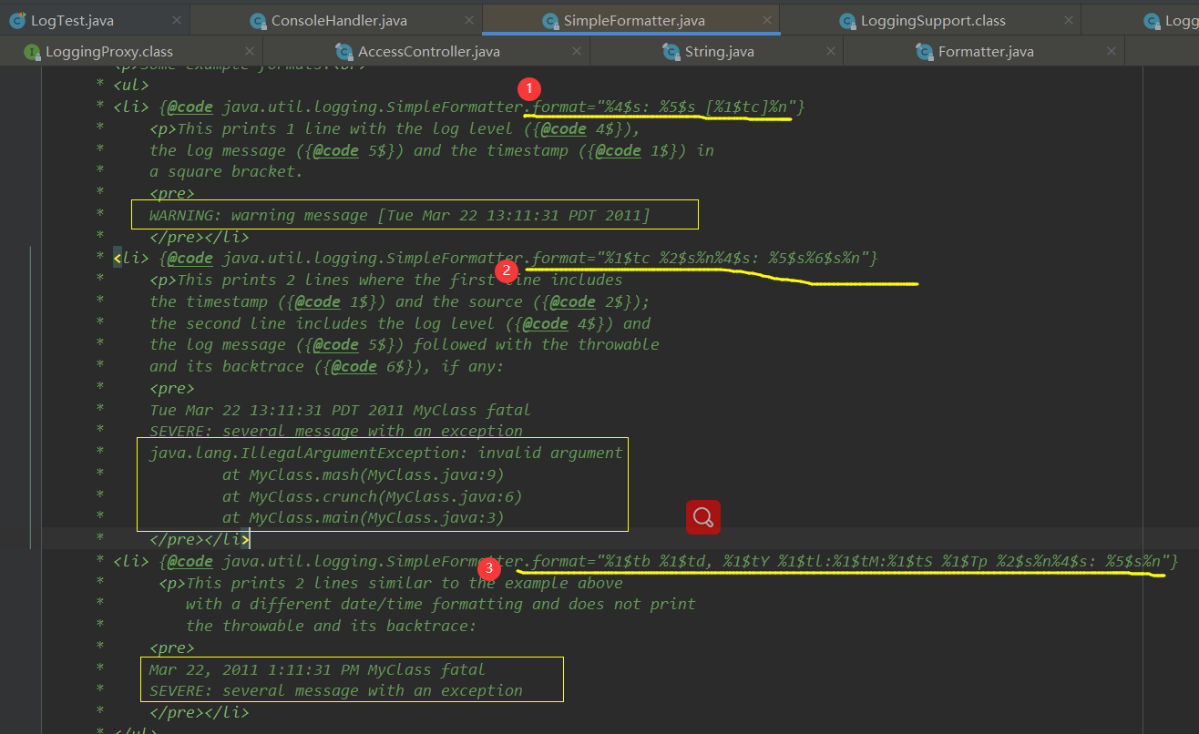
Task: Close the LogTest.java tab
Action: [176, 20]
